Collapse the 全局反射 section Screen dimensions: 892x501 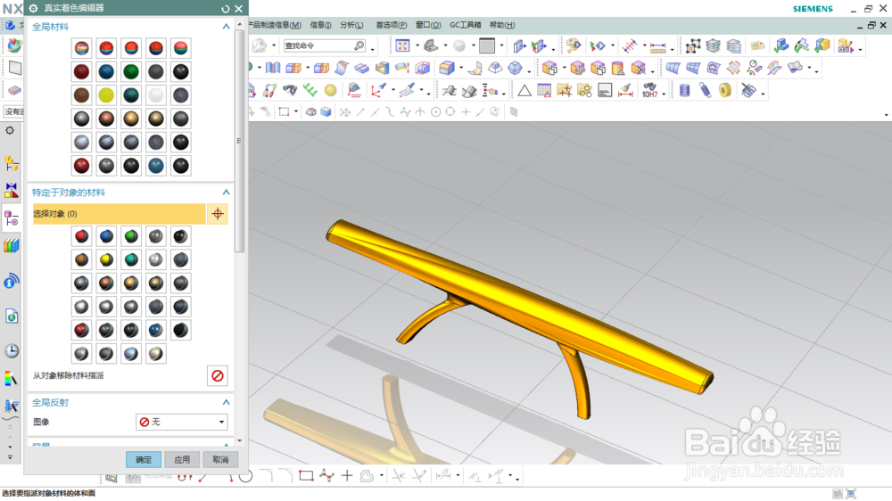[x=226, y=403]
